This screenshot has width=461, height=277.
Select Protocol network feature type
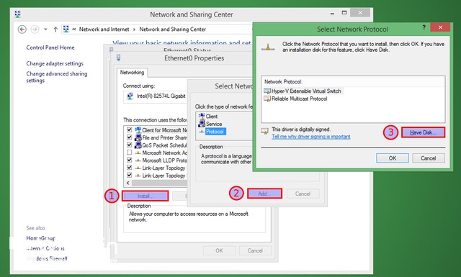point(215,132)
